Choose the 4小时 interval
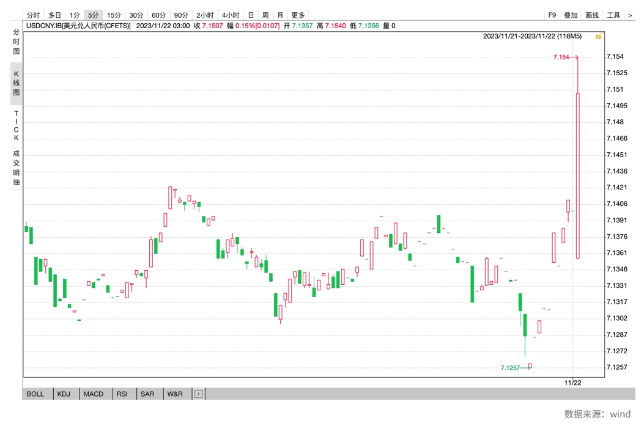The height and width of the screenshot is (426, 644). [x=231, y=15]
